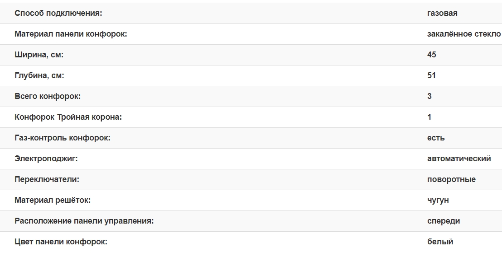Screen dimensions: 502x257
Task: Click the 'Конфорок Тройная корона:' label
Action: pos(68,117)
